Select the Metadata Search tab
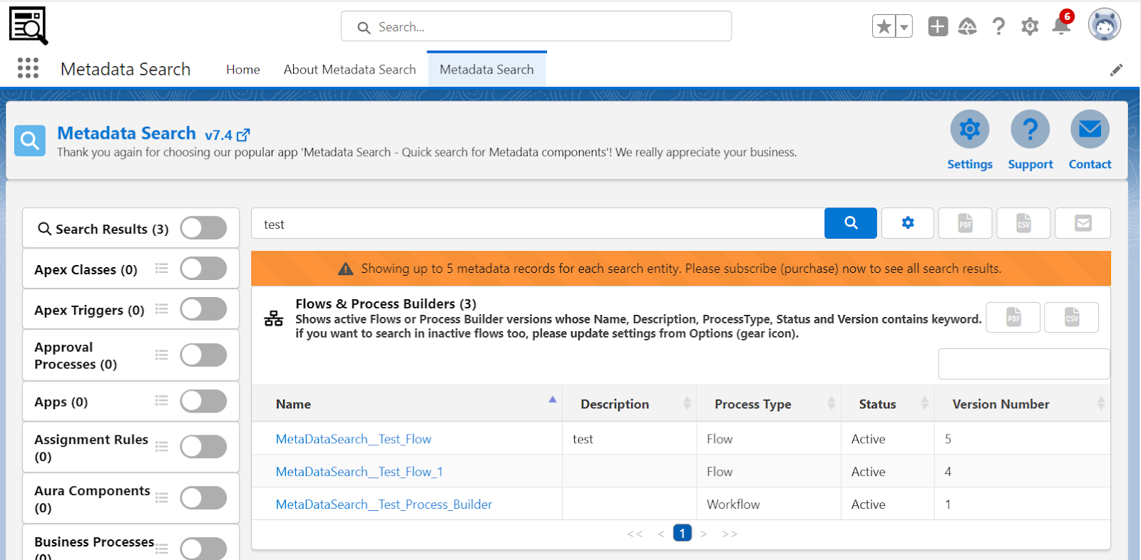This screenshot has width=1141, height=560. tap(486, 70)
